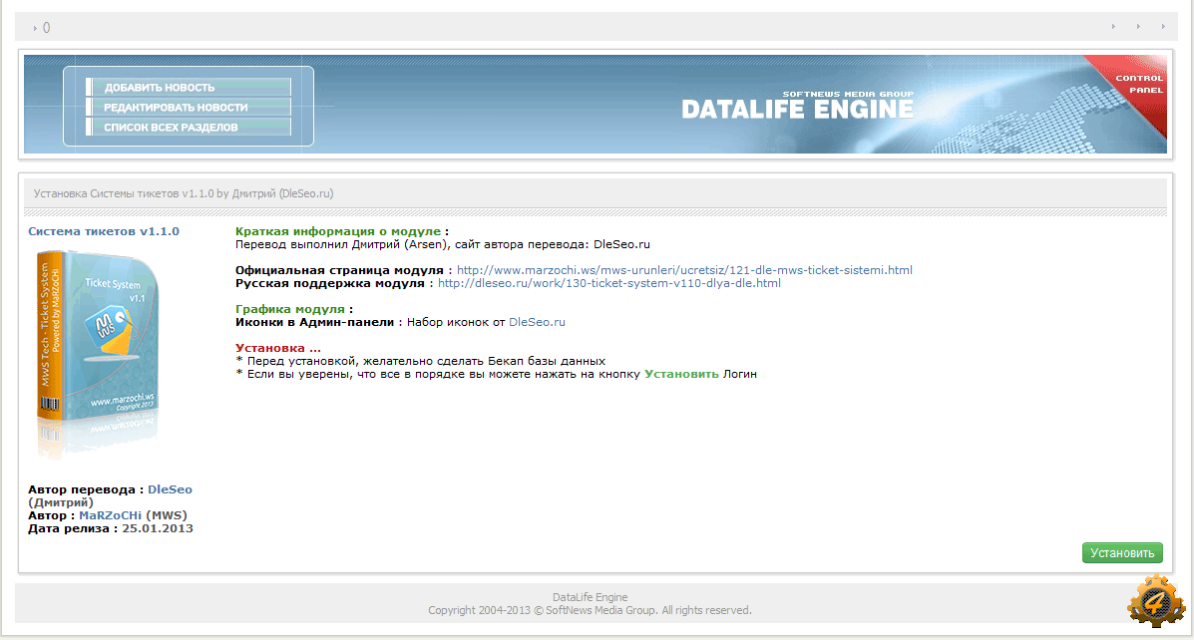Click the release date «25.01.2013»
This screenshot has height=640, width=1194.
(x=158, y=528)
